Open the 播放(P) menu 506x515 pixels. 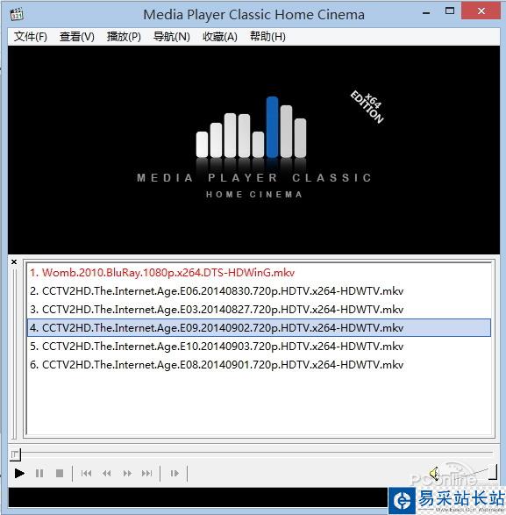(x=124, y=37)
